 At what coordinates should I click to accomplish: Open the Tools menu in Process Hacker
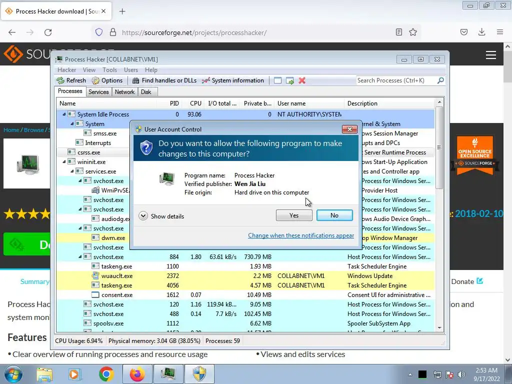109,70
